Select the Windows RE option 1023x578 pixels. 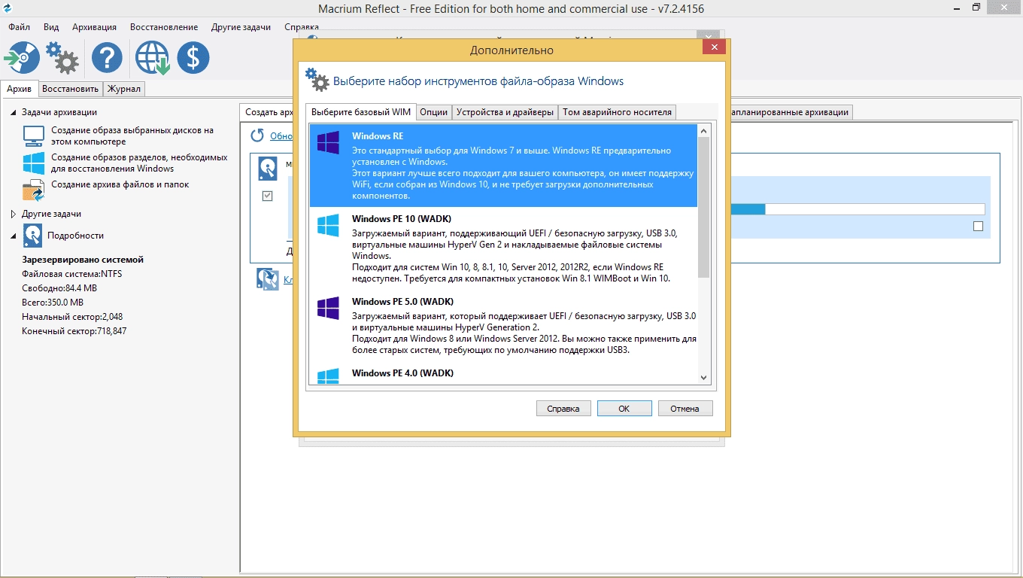click(x=503, y=166)
